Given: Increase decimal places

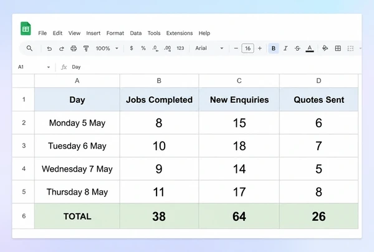Looking at the screenshot, I should (168, 49).
